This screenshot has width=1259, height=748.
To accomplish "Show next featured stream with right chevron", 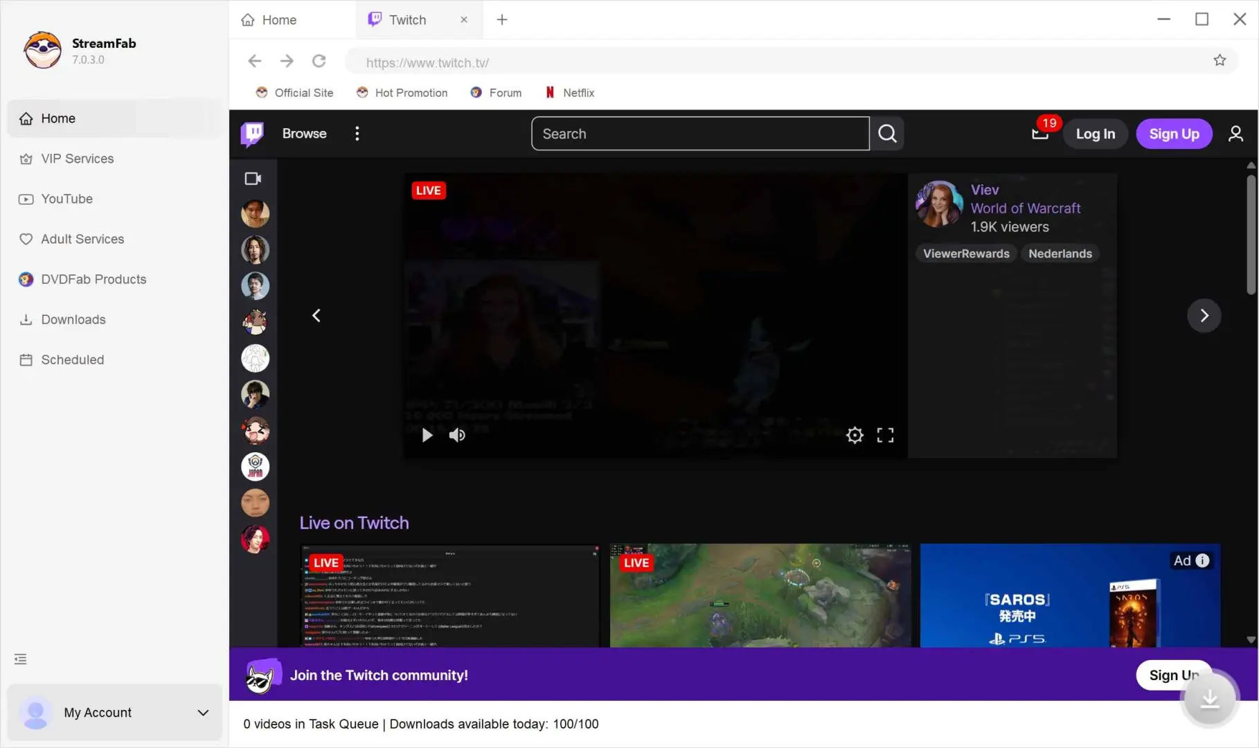I will click(x=1204, y=316).
